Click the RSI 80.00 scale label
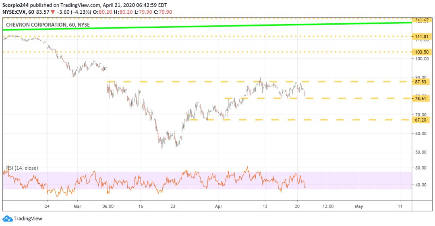This screenshot has width=435, height=226. (421, 168)
